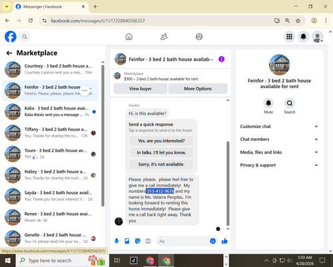This screenshot has height=267, width=333.
Task: Open the Facebook logo home link
Action: (11, 37)
